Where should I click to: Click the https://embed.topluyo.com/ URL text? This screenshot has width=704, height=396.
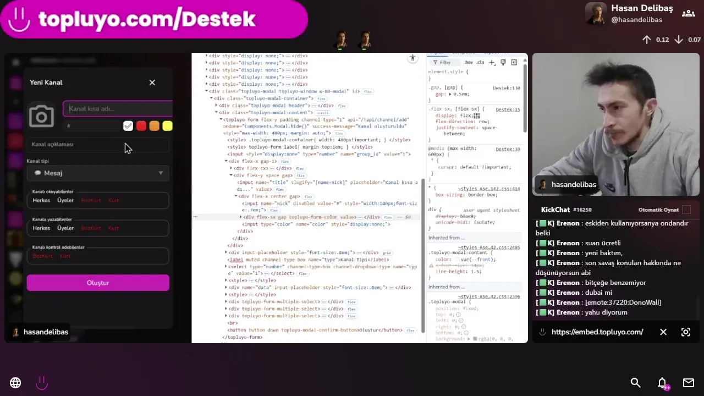597,332
